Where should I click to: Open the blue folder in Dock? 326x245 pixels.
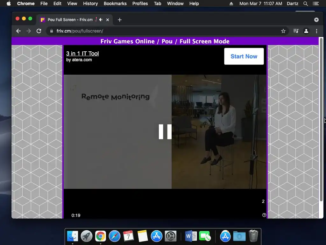[239, 236]
